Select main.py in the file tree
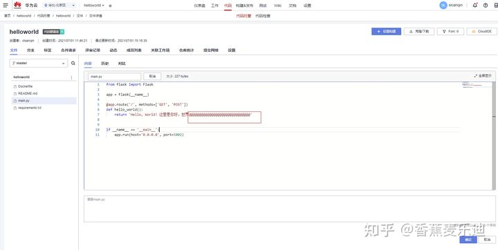This screenshot has width=498, height=250. click(44, 101)
